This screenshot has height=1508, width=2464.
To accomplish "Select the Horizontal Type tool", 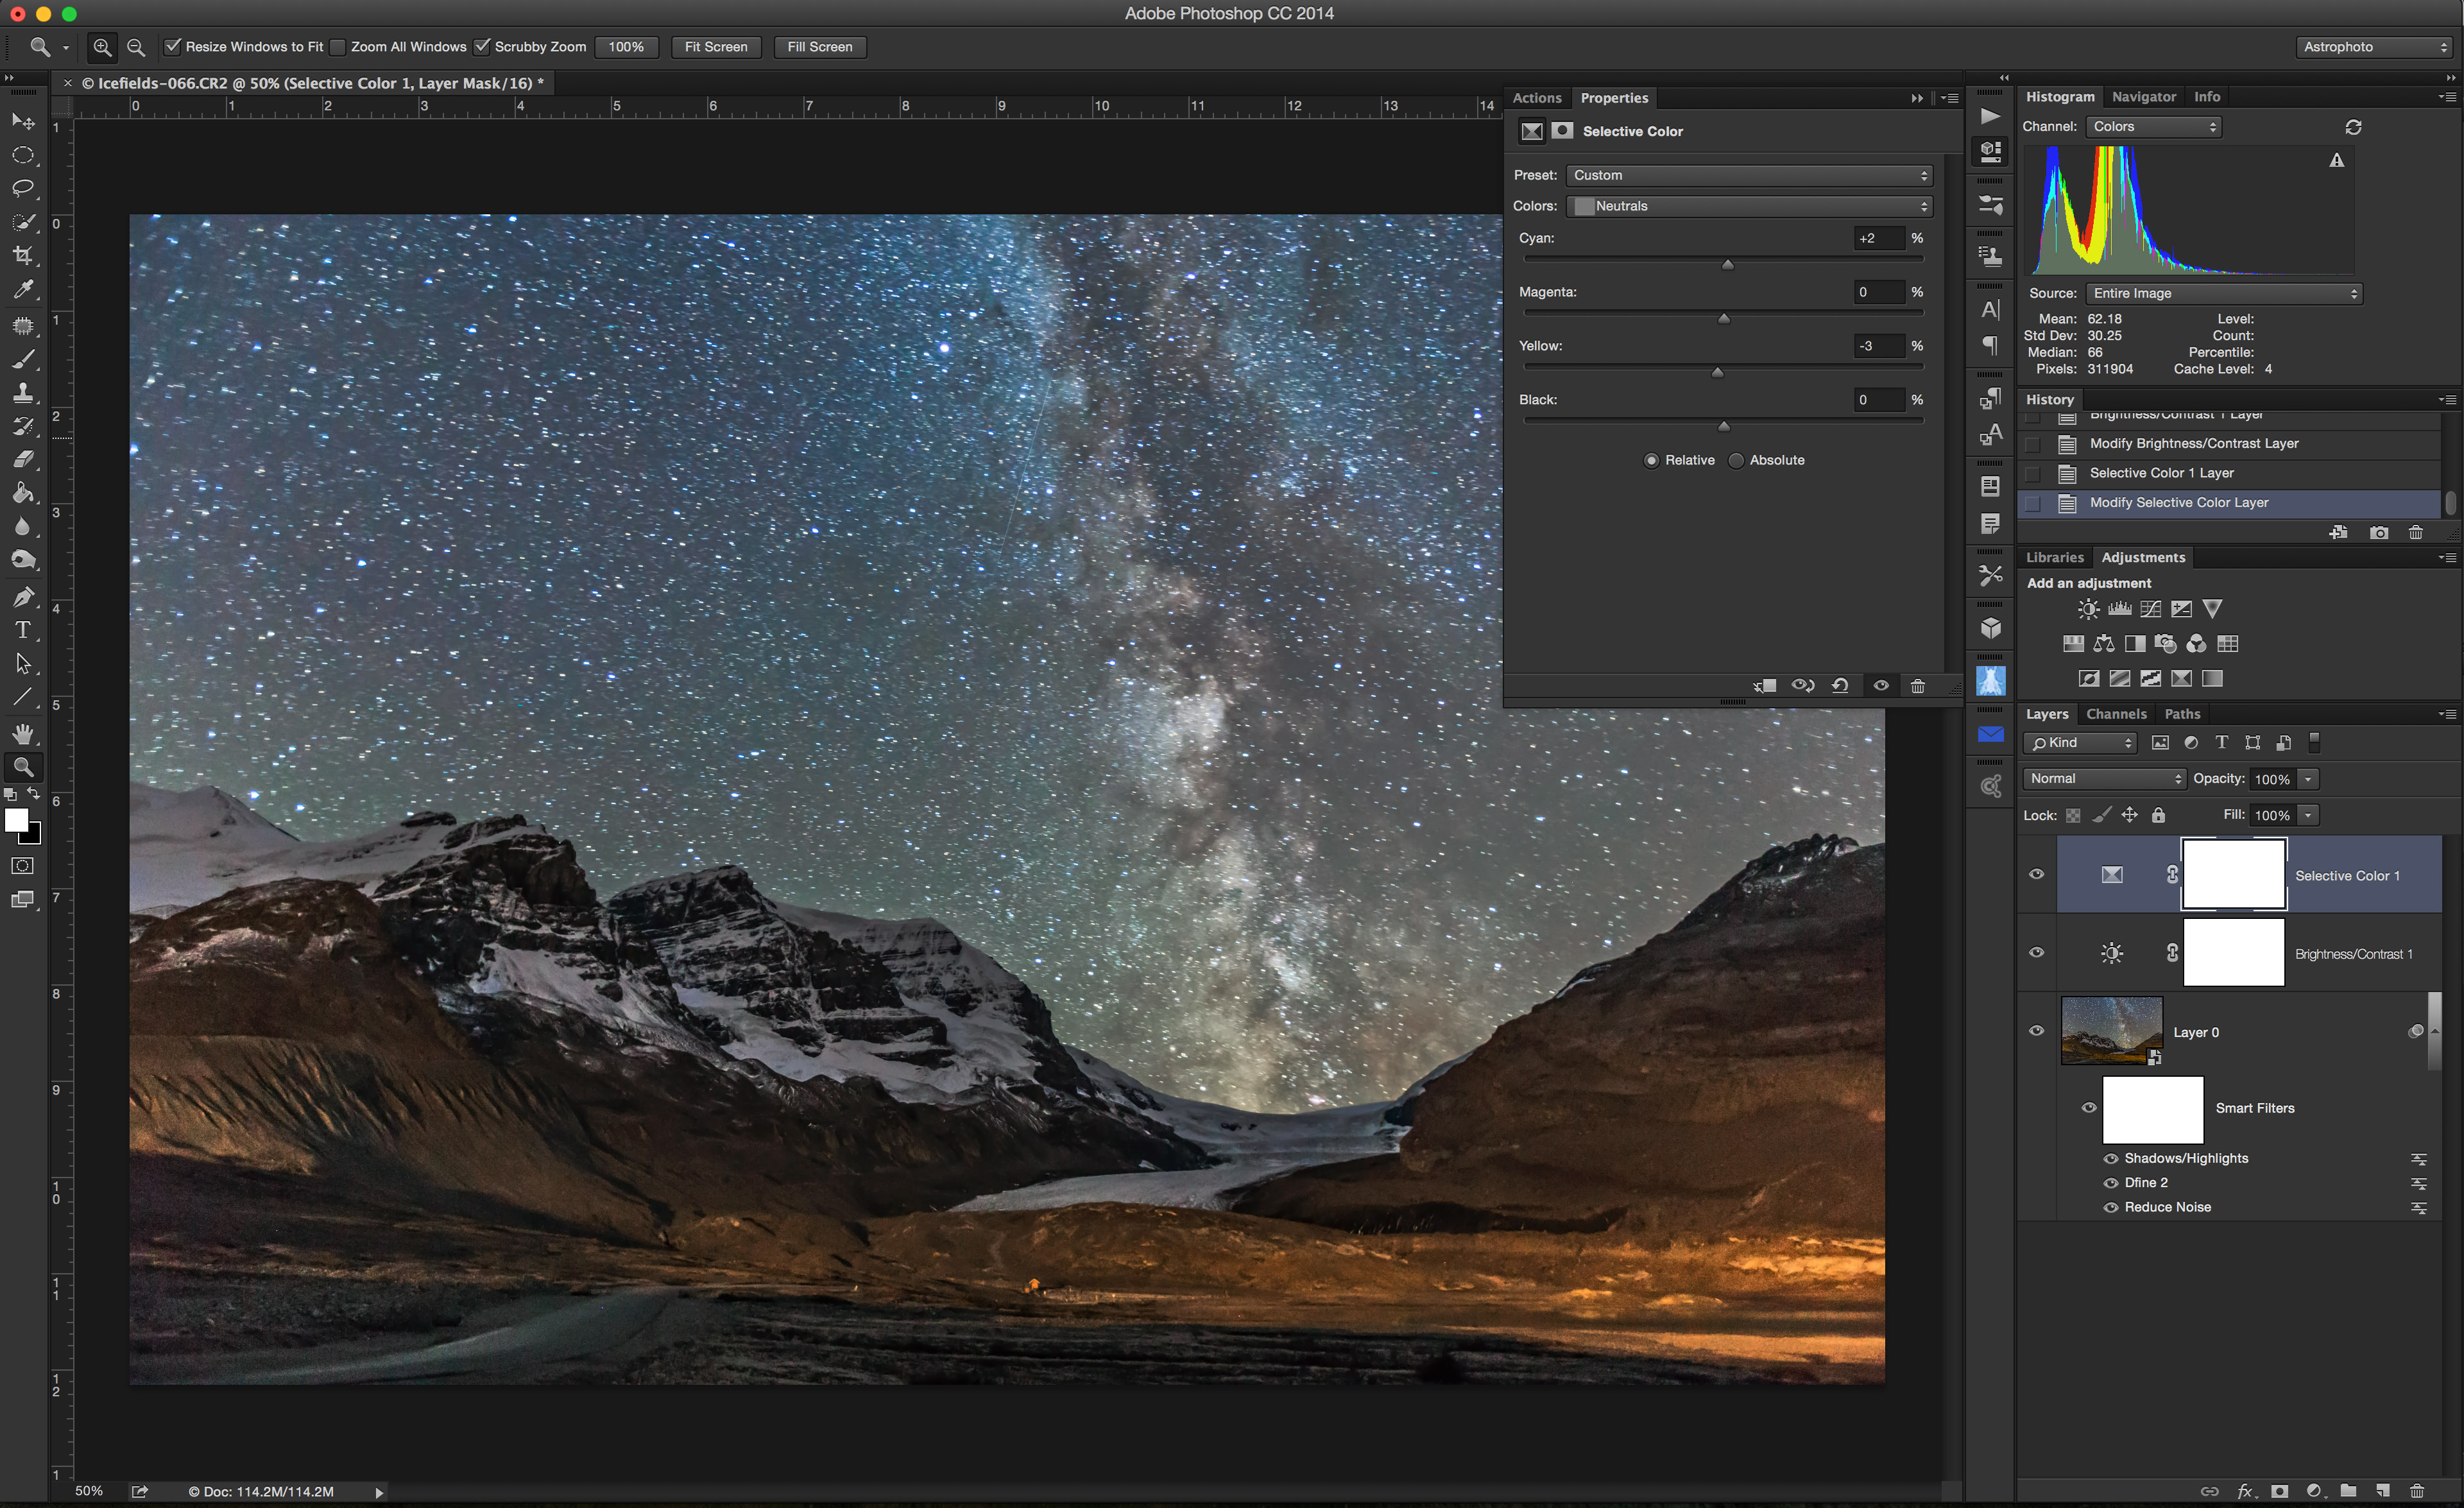I will tap(22, 630).
